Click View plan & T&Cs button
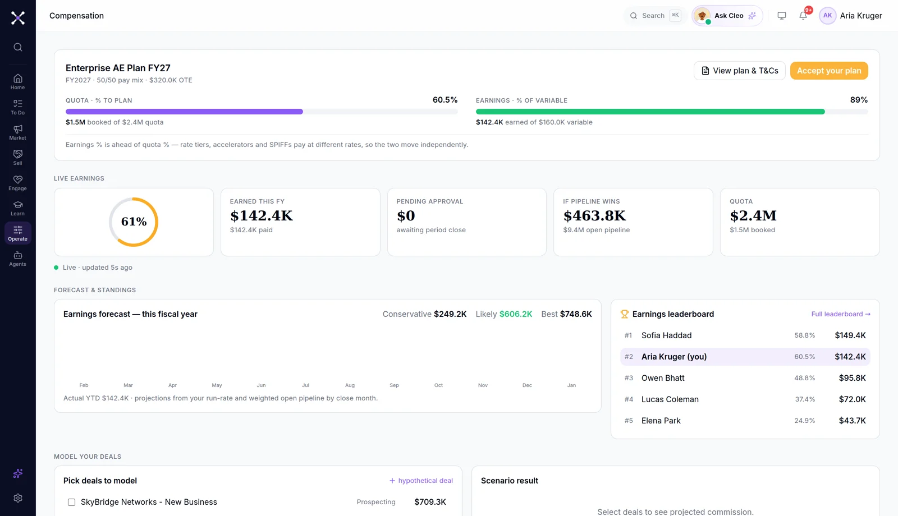The height and width of the screenshot is (516, 898). point(740,71)
